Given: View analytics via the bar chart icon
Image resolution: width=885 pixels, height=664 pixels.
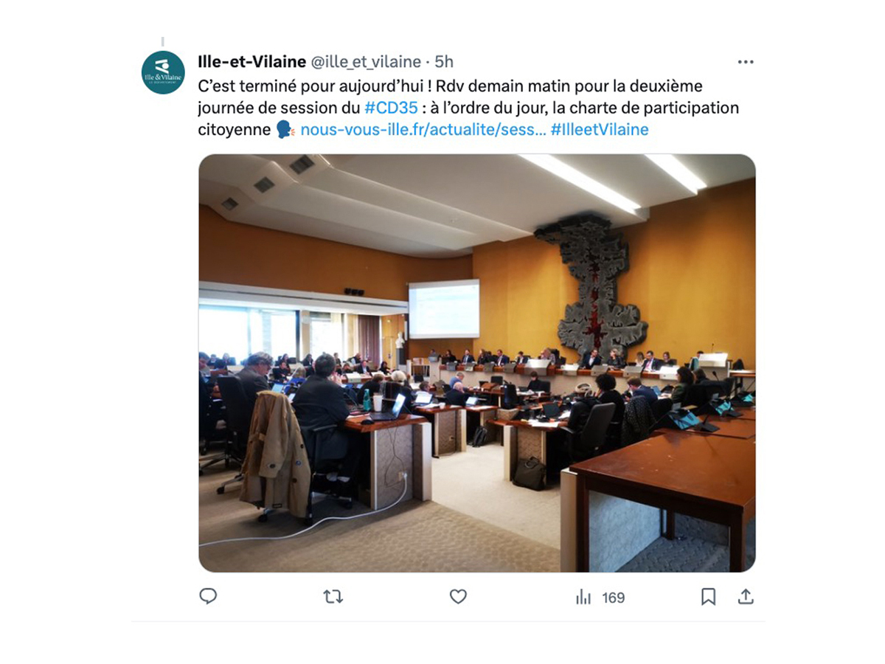Looking at the screenshot, I should click(583, 597).
